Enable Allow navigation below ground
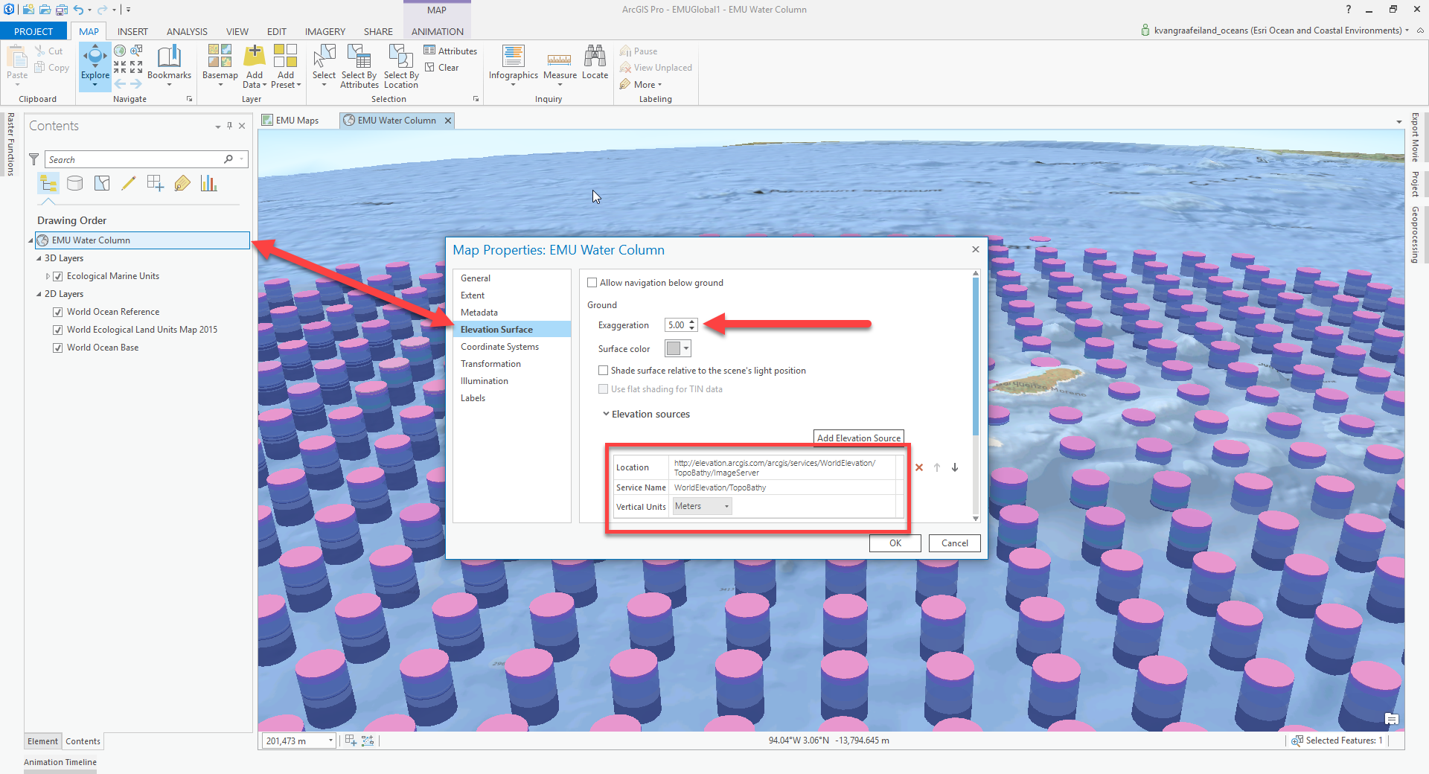Viewport: 1429px width, 774px height. click(x=592, y=283)
